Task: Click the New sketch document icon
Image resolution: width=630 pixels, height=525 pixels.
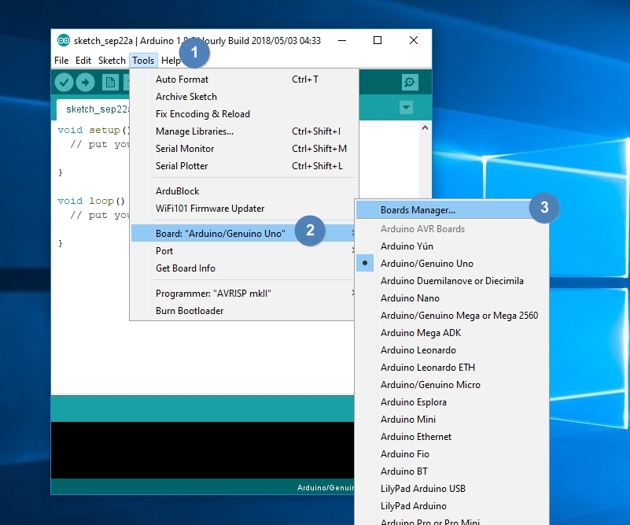Action: pyautogui.click(x=110, y=83)
